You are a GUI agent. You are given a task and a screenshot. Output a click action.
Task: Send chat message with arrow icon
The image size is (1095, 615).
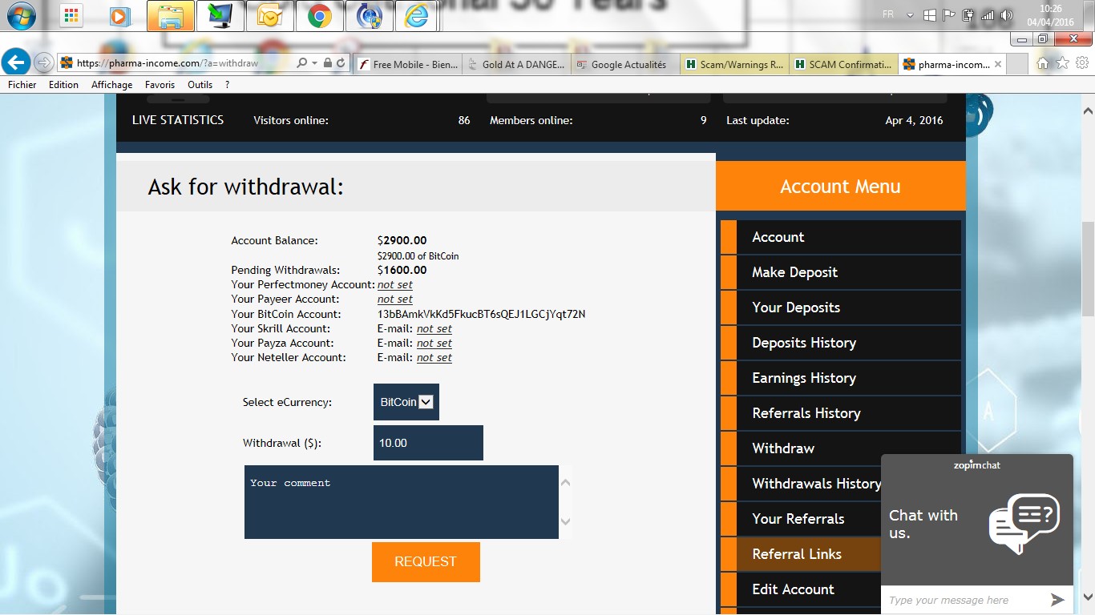pyautogui.click(x=1057, y=600)
